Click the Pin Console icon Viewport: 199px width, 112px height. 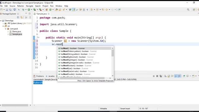[184, 76]
